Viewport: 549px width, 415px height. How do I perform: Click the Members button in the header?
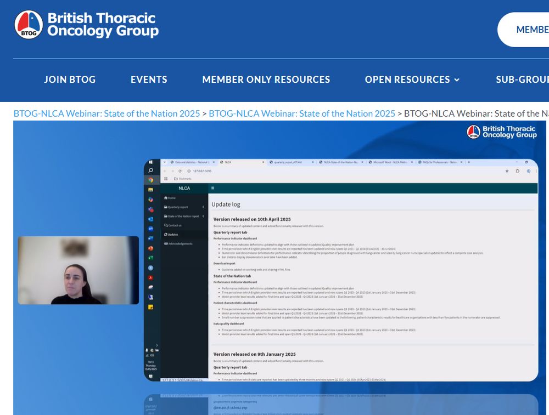point(523,30)
